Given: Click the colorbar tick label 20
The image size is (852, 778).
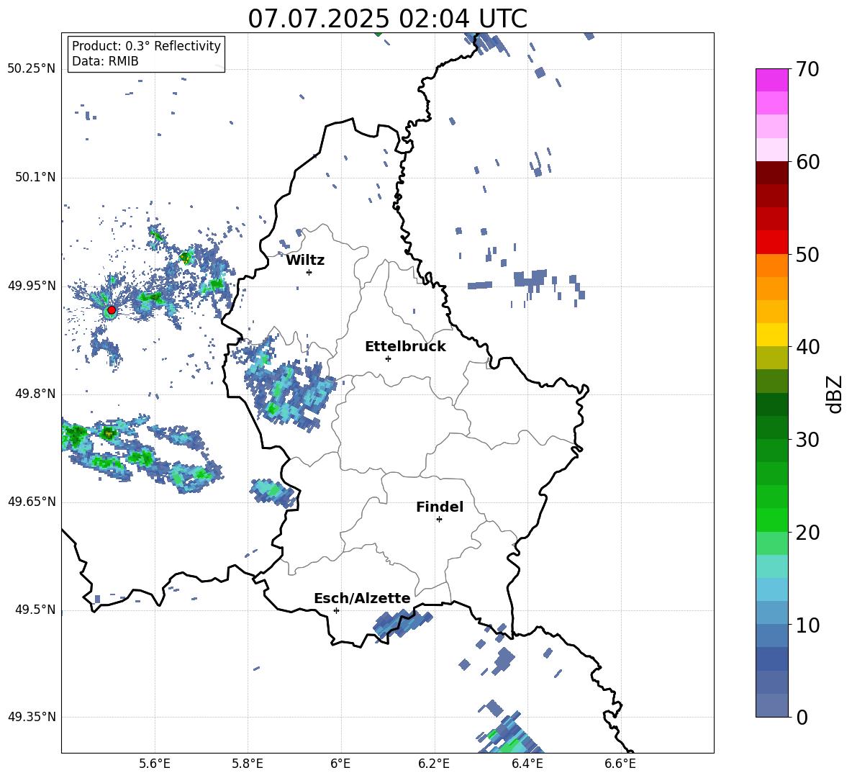Looking at the screenshot, I should 807,533.
